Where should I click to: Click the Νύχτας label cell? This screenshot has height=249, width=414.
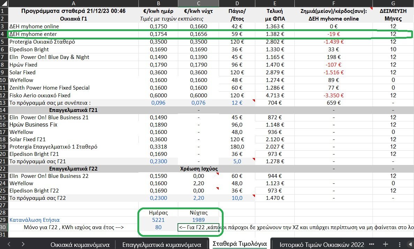tap(198, 213)
